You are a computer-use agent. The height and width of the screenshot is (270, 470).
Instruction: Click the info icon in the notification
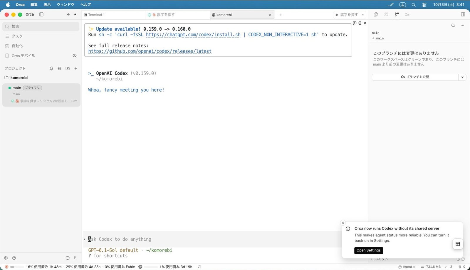coord(348,229)
